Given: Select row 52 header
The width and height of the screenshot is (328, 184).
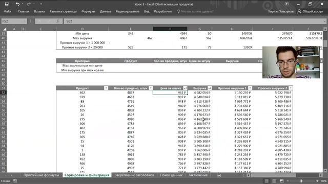Looking at the screenshot, I should 4,93.
